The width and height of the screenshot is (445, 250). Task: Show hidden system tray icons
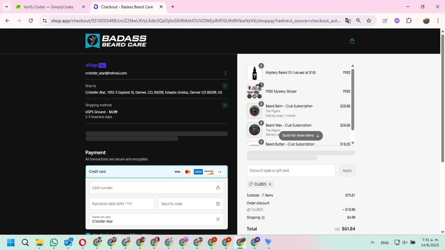[x=372, y=243]
